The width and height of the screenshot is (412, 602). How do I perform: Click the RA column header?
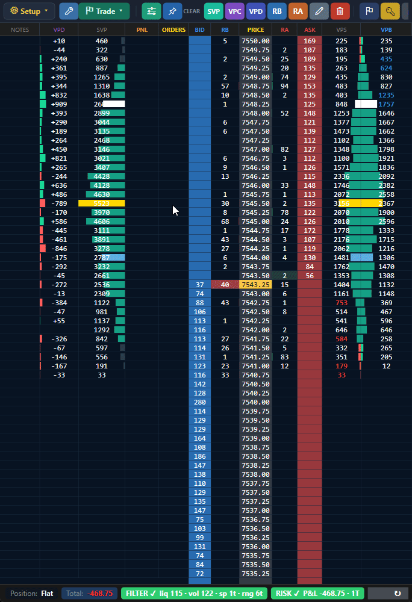(284, 29)
